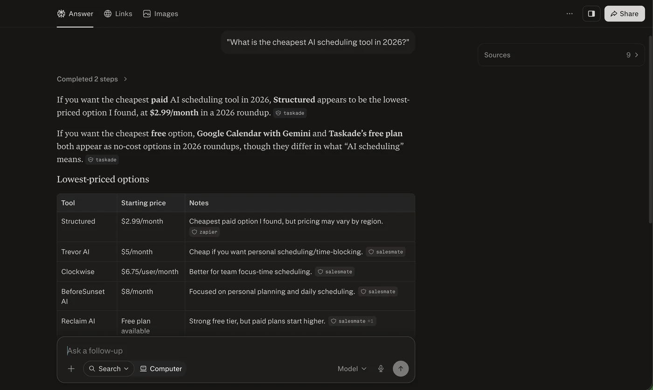Open the zapier citation in Structured row
653x390 pixels.
coord(205,232)
